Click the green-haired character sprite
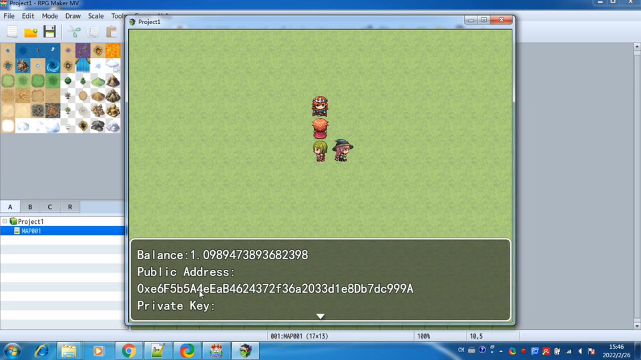Viewport: 641px width, 360px height. [x=320, y=151]
